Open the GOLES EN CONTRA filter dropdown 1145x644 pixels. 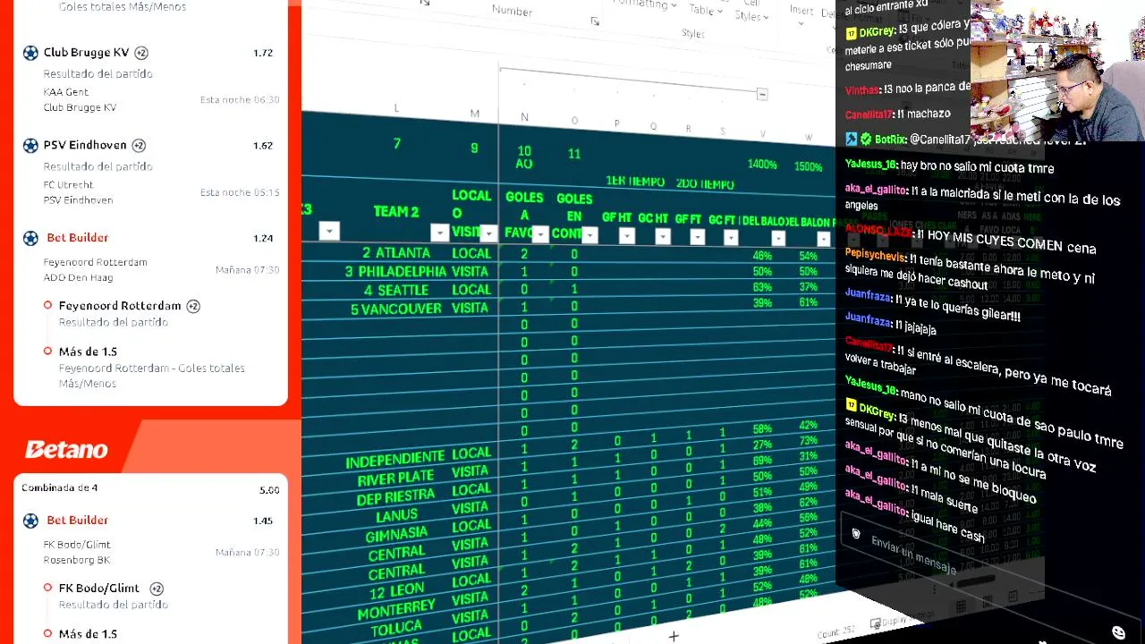click(x=589, y=235)
